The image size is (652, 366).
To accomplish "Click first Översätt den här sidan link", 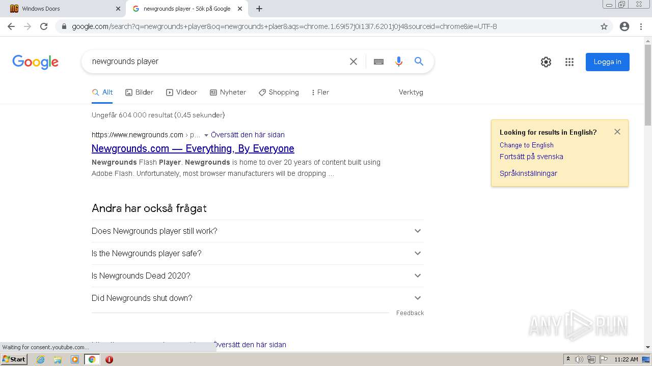I will click(248, 135).
